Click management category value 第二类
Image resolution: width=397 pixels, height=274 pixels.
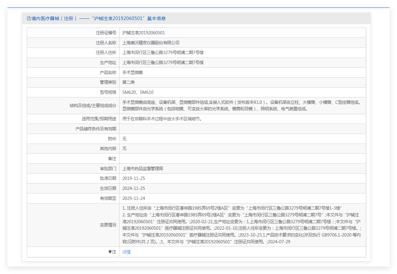[x=129, y=82]
